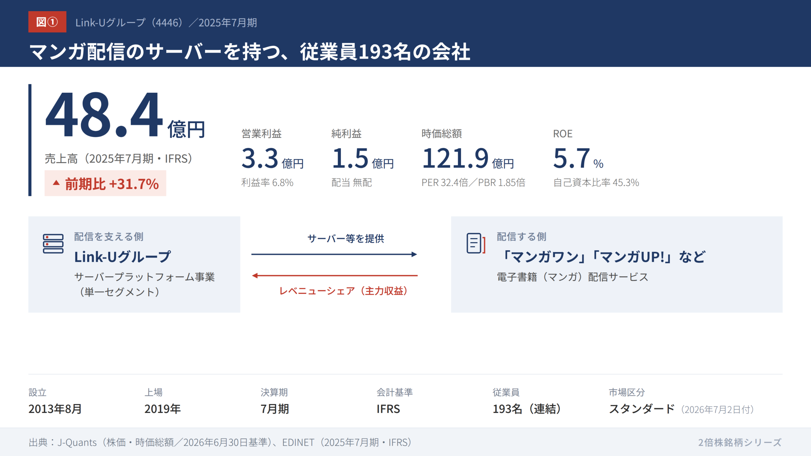Click the Link-Uグループ heading in left box
The image size is (811, 456).
coord(122,257)
